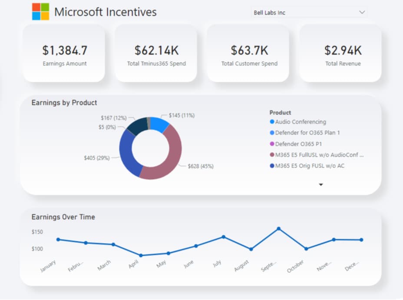Select M365 E5 Orig FUSL w/o AC label
This screenshot has height=300, width=403.
click(310, 166)
